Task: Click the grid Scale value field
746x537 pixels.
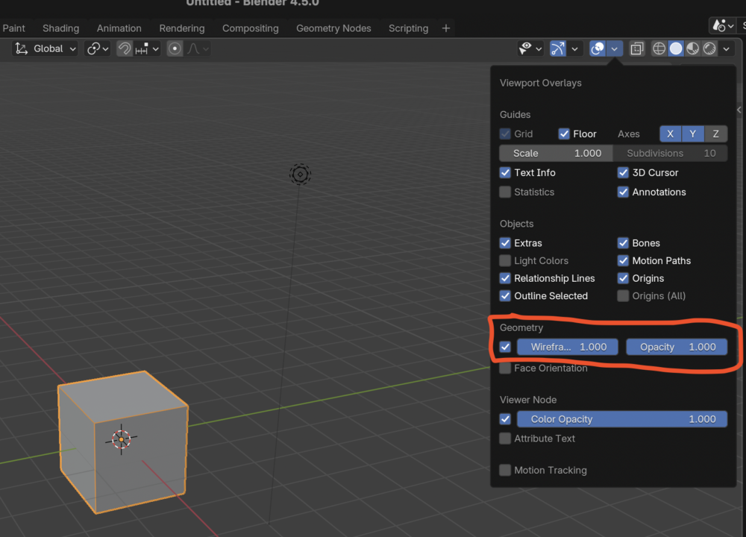Action: point(557,153)
